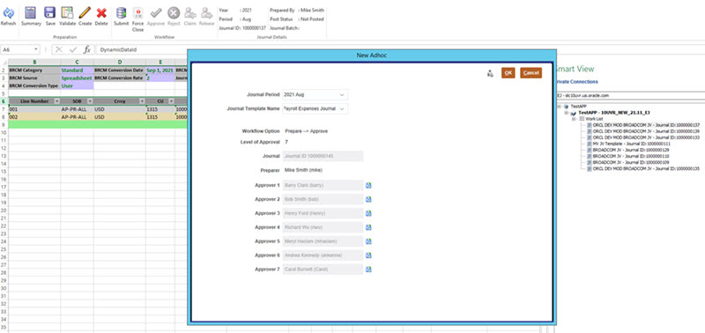Select column C header
Screen dimensions: 705x333
point(77,62)
